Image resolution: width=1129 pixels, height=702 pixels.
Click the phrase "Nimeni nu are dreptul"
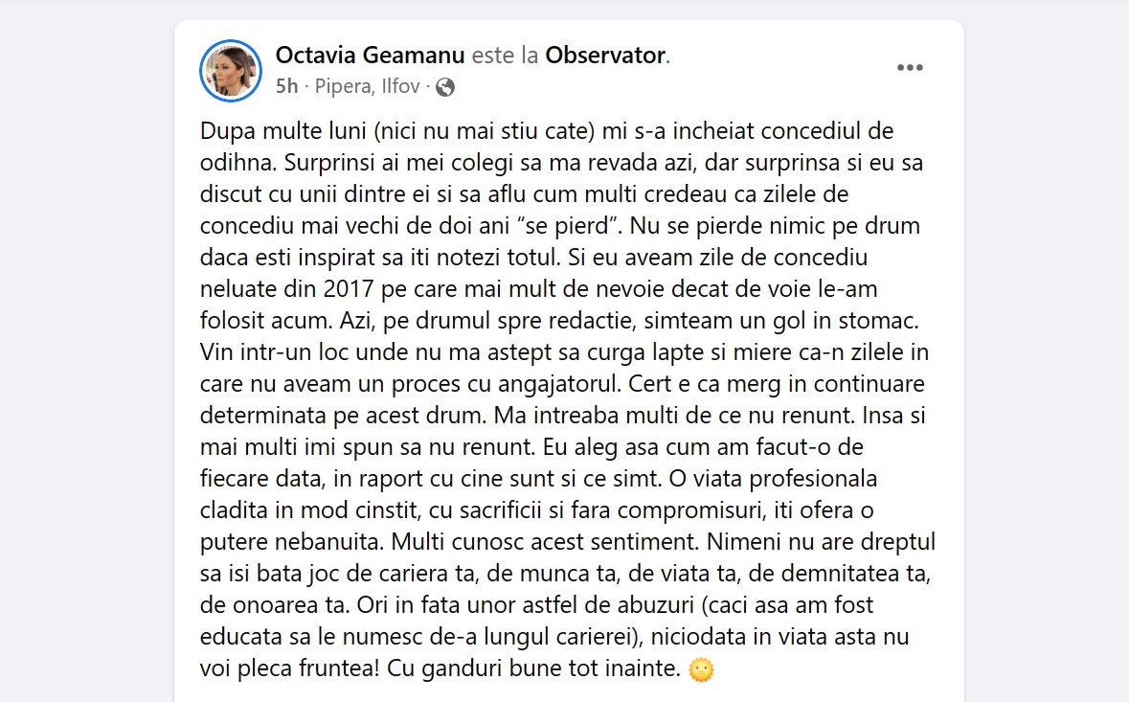821,541
